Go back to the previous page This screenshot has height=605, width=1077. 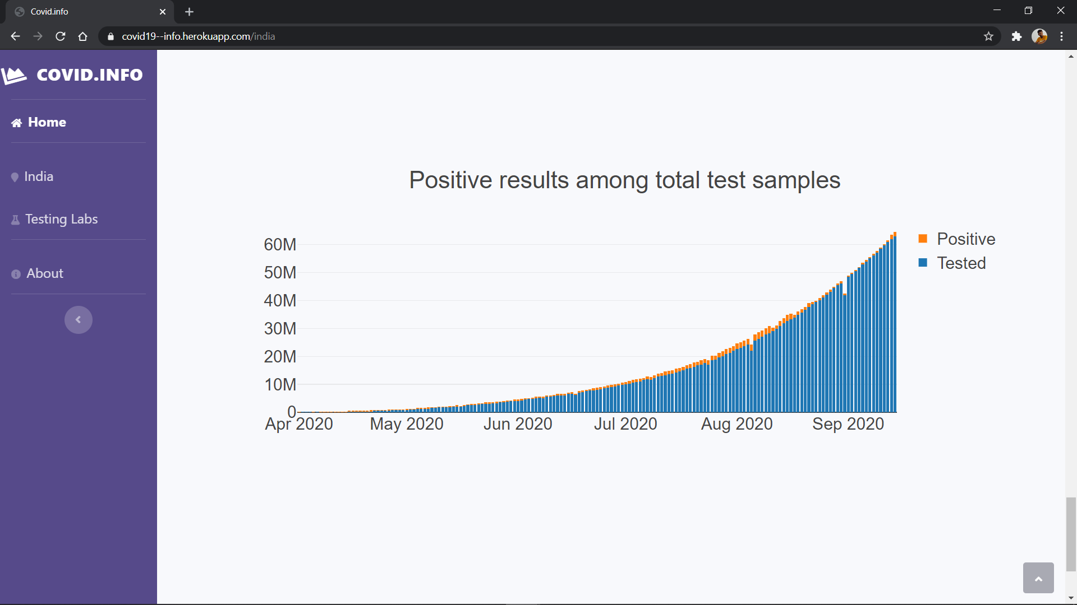click(16, 36)
